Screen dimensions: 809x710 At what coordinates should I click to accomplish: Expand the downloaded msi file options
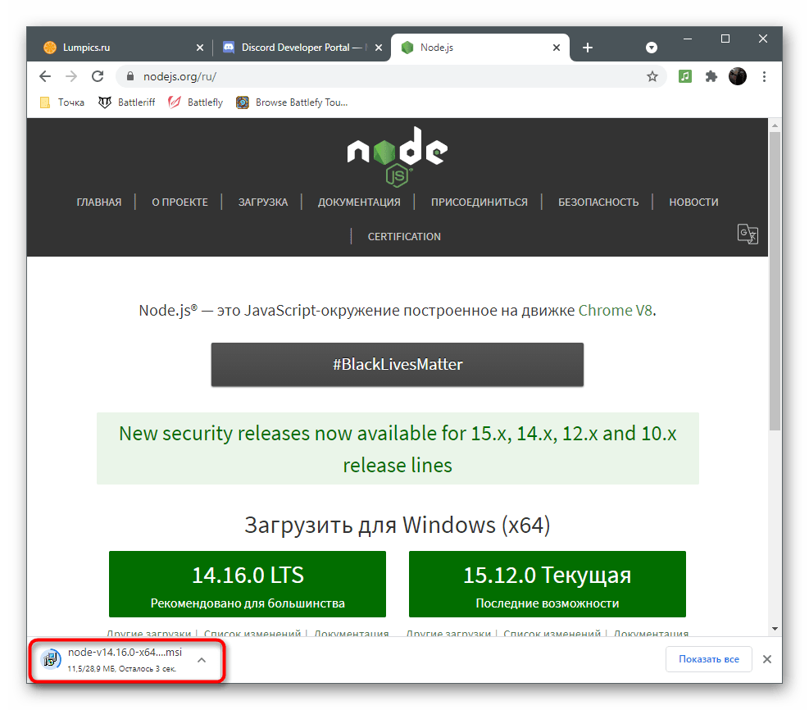pos(202,659)
